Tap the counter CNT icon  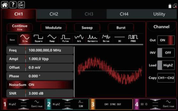coord(21,5)
